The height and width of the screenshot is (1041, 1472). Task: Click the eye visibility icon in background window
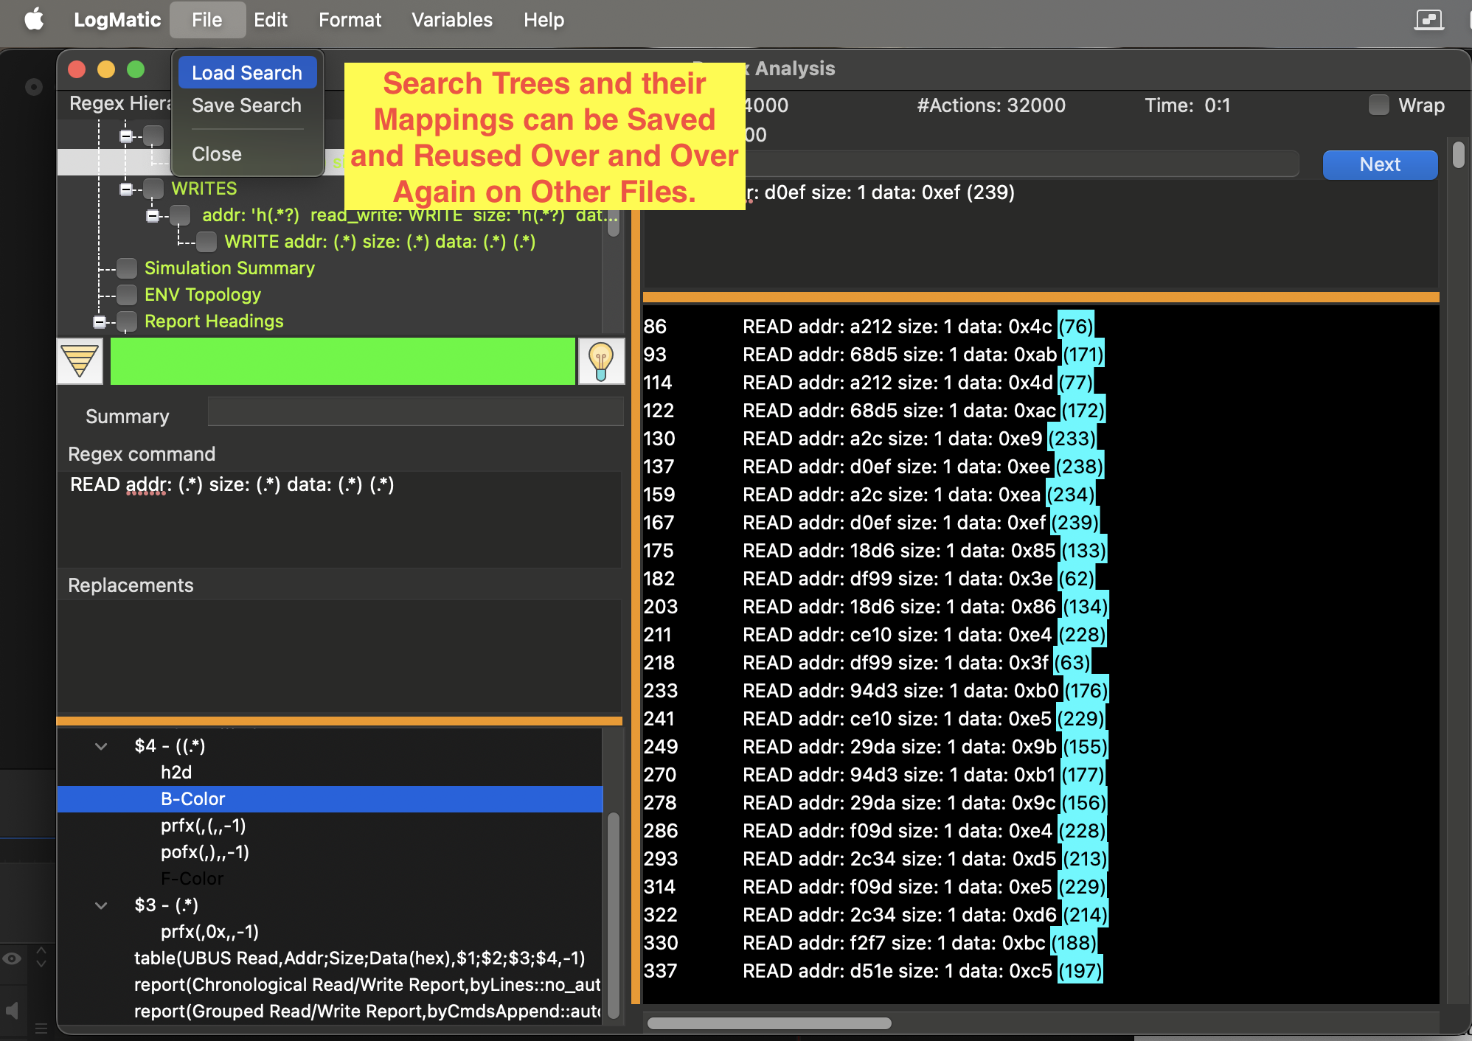[x=12, y=958]
